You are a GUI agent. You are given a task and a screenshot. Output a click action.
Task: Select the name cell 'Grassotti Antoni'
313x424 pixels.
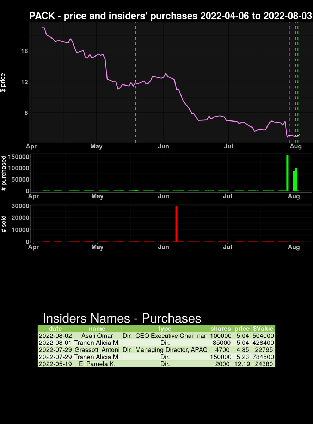(97, 350)
